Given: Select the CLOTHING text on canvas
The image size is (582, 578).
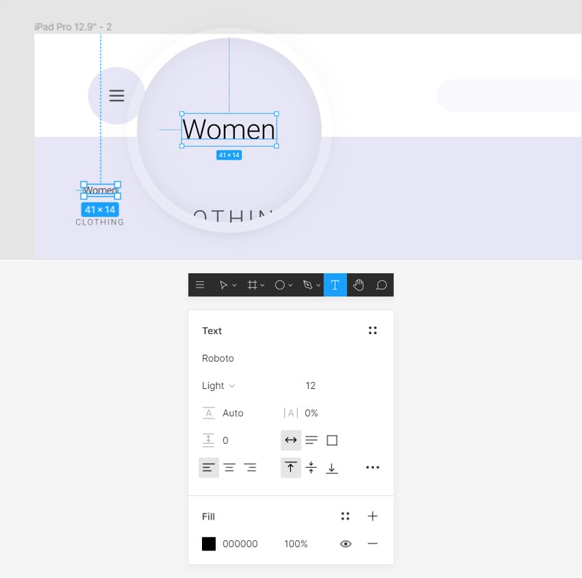Looking at the screenshot, I should coord(100,222).
